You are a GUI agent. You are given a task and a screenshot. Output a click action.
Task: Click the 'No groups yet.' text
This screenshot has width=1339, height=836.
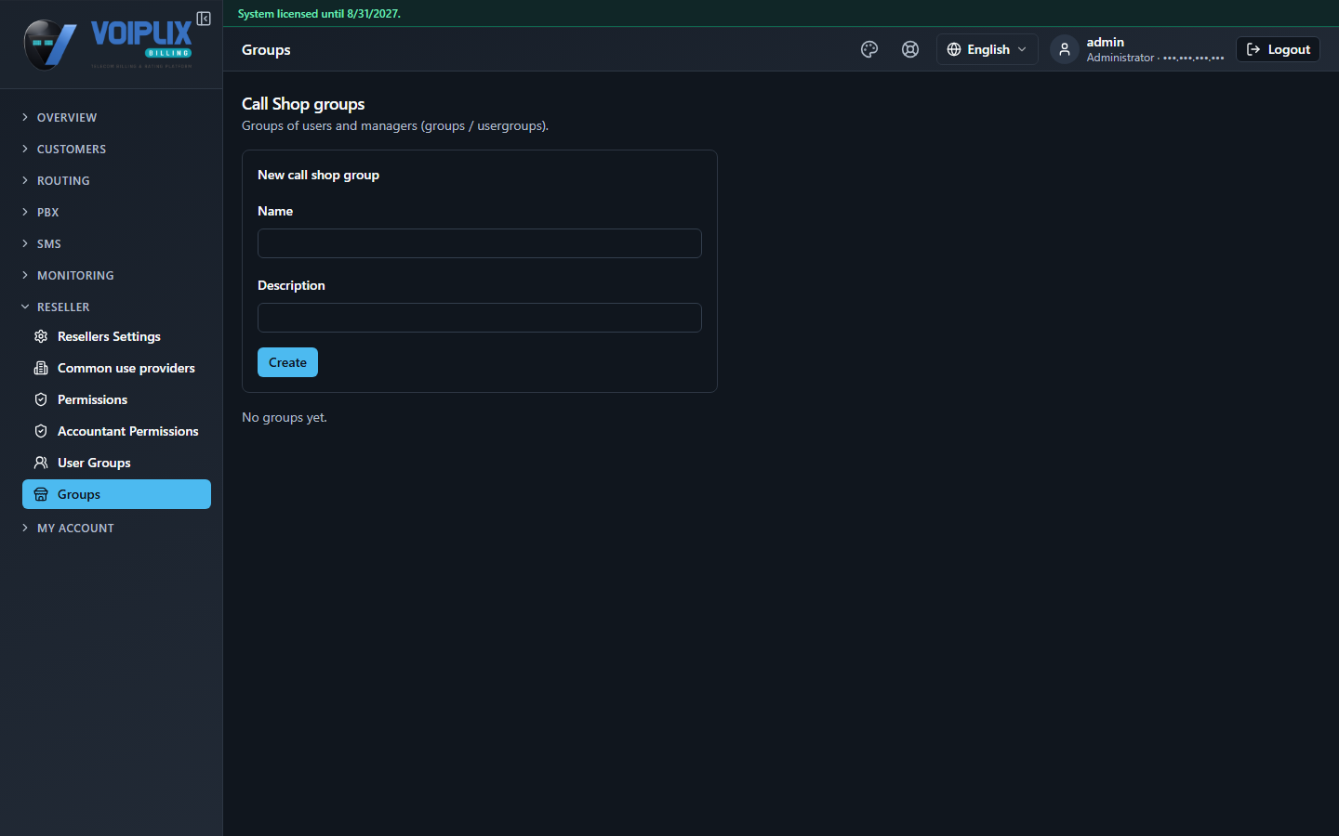[x=285, y=417]
